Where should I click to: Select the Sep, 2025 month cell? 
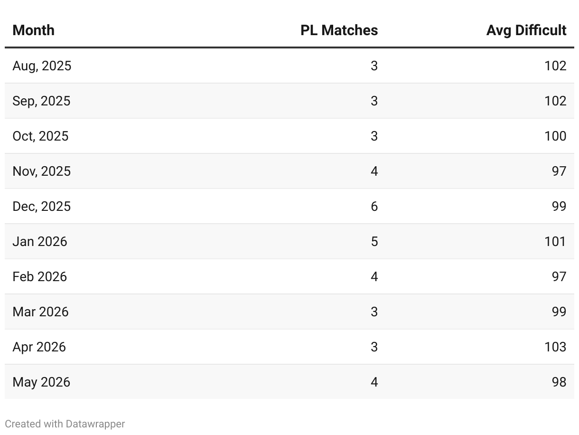click(41, 101)
